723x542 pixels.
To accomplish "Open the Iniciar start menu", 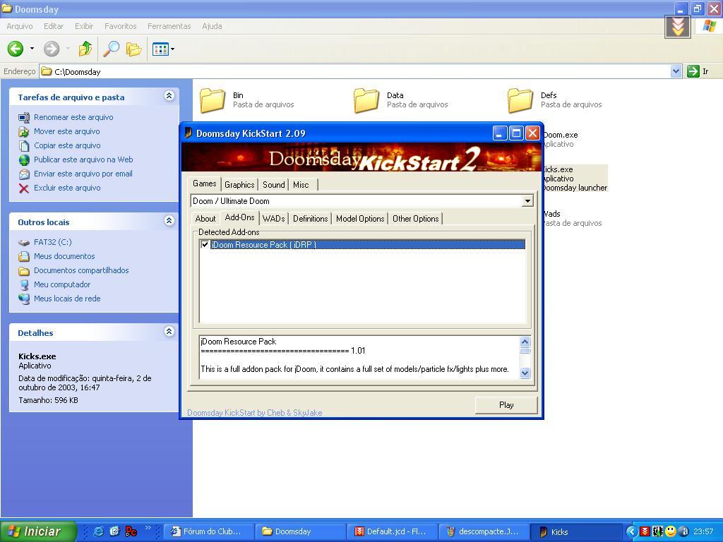I will coord(38,531).
